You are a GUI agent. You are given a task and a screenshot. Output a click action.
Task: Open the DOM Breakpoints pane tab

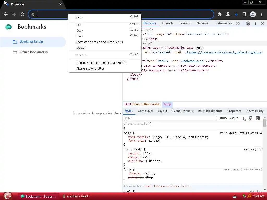(x=210, y=111)
